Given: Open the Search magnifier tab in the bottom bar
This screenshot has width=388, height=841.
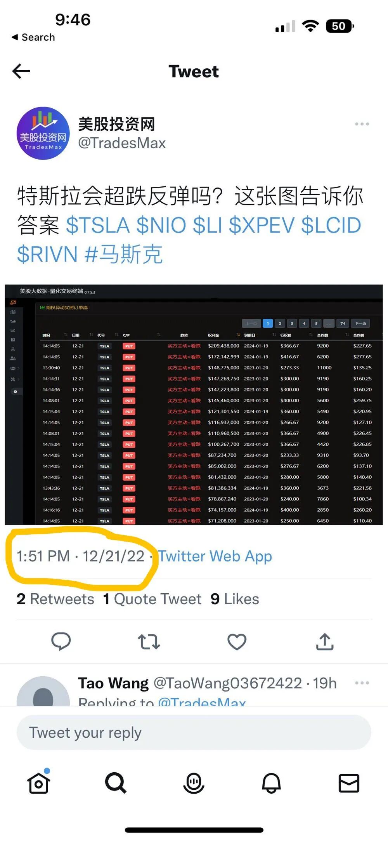Looking at the screenshot, I should [116, 783].
